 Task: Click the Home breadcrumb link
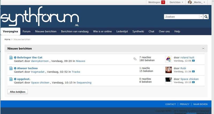7,39
